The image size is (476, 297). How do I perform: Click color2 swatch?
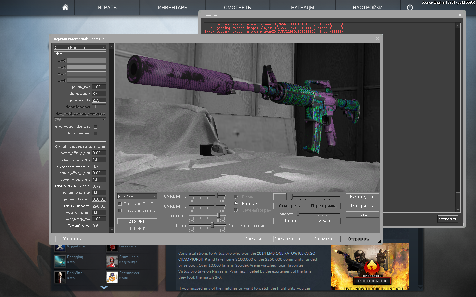coord(87,74)
